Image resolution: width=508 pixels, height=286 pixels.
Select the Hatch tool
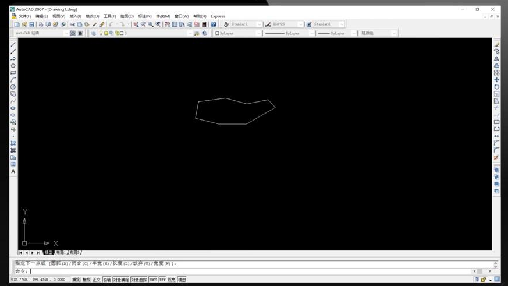(x=13, y=143)
